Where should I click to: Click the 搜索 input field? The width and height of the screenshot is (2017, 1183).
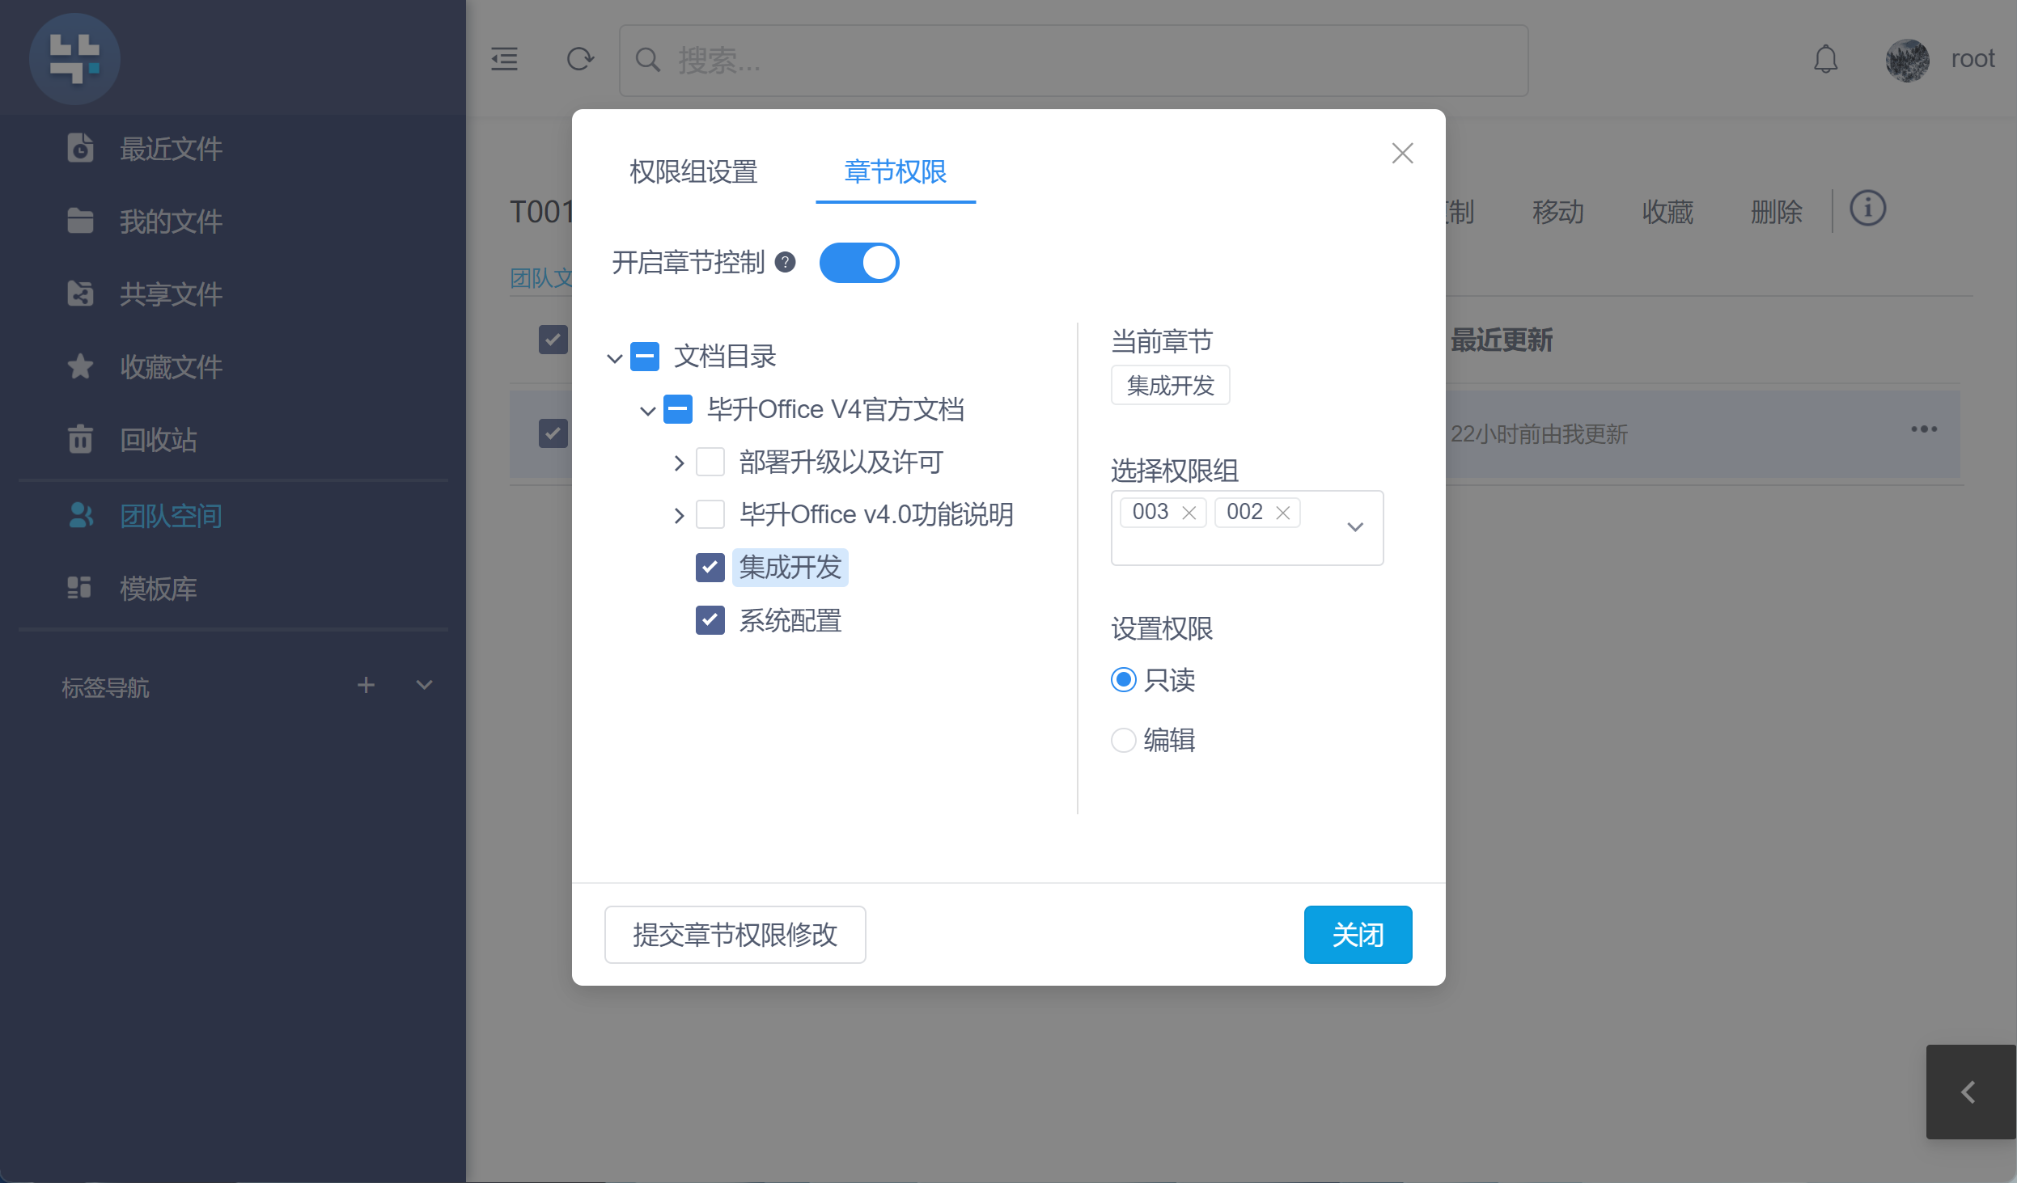[1074, 60]
